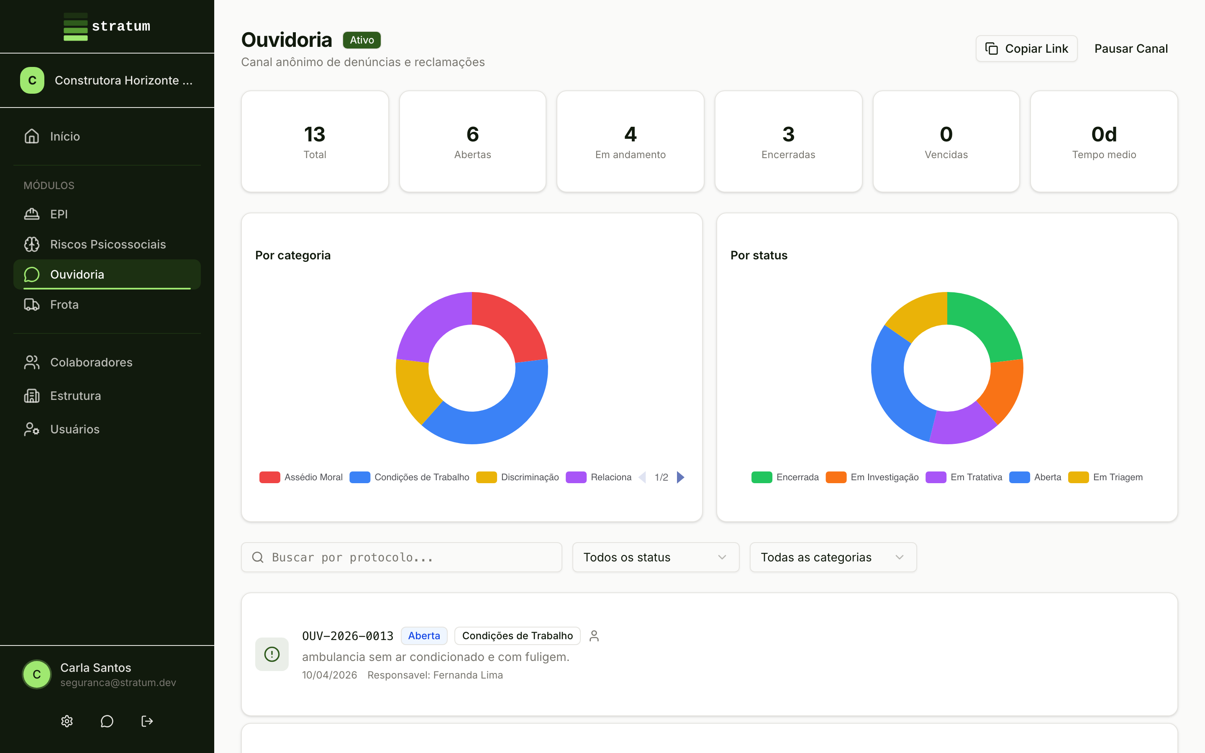This screenshot has width=1205, height=753.
Task: Toggle Condições de Trabalho legend swatch
Action: coord(360,477)
